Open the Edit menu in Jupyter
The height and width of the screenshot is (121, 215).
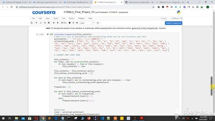click(40, 18)
